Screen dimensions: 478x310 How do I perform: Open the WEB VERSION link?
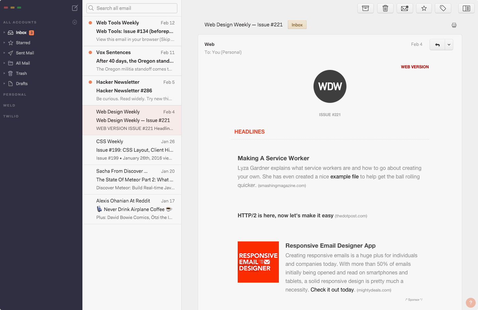(x=415, y=67)
